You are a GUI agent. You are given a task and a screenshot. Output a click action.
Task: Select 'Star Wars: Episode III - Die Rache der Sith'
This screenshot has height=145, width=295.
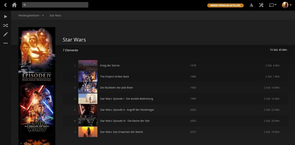[x=125, y=121]
